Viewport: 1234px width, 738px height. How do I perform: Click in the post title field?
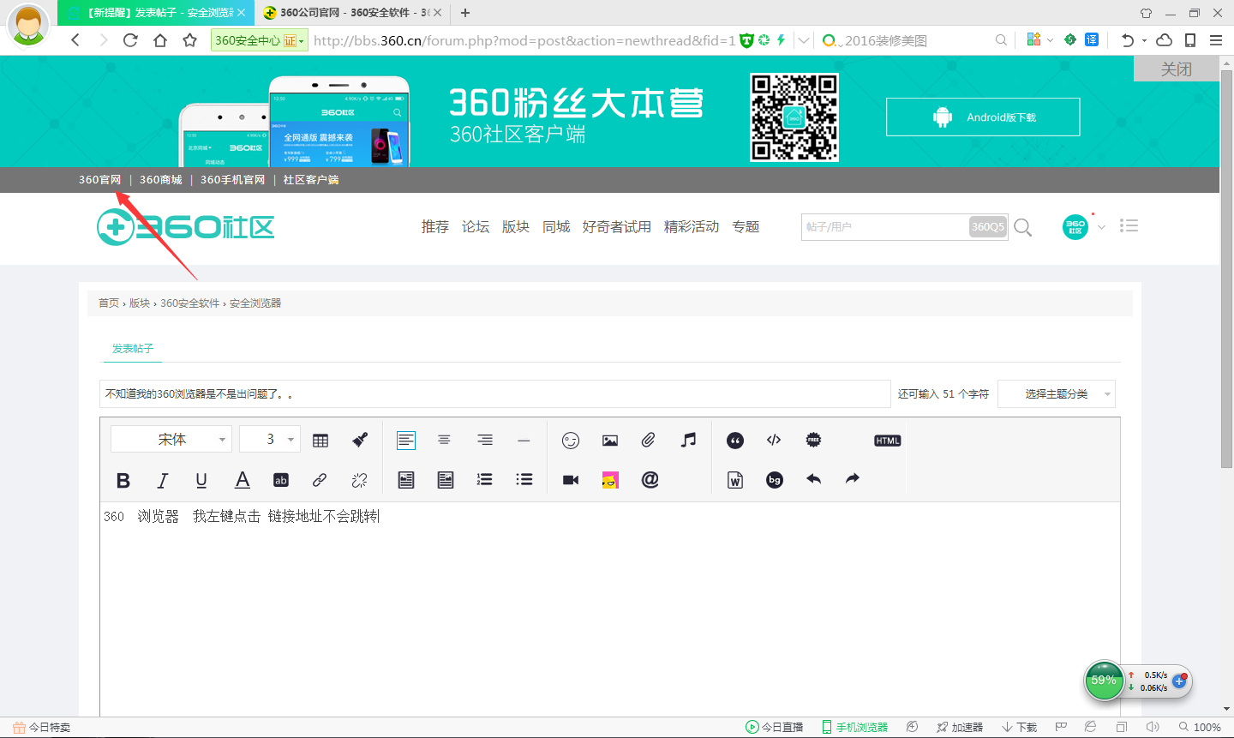pyautogui.click(x=495, y=394)
